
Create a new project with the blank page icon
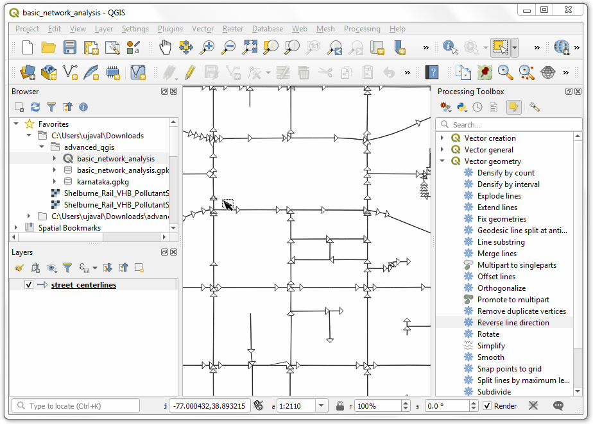coord(28,47)
